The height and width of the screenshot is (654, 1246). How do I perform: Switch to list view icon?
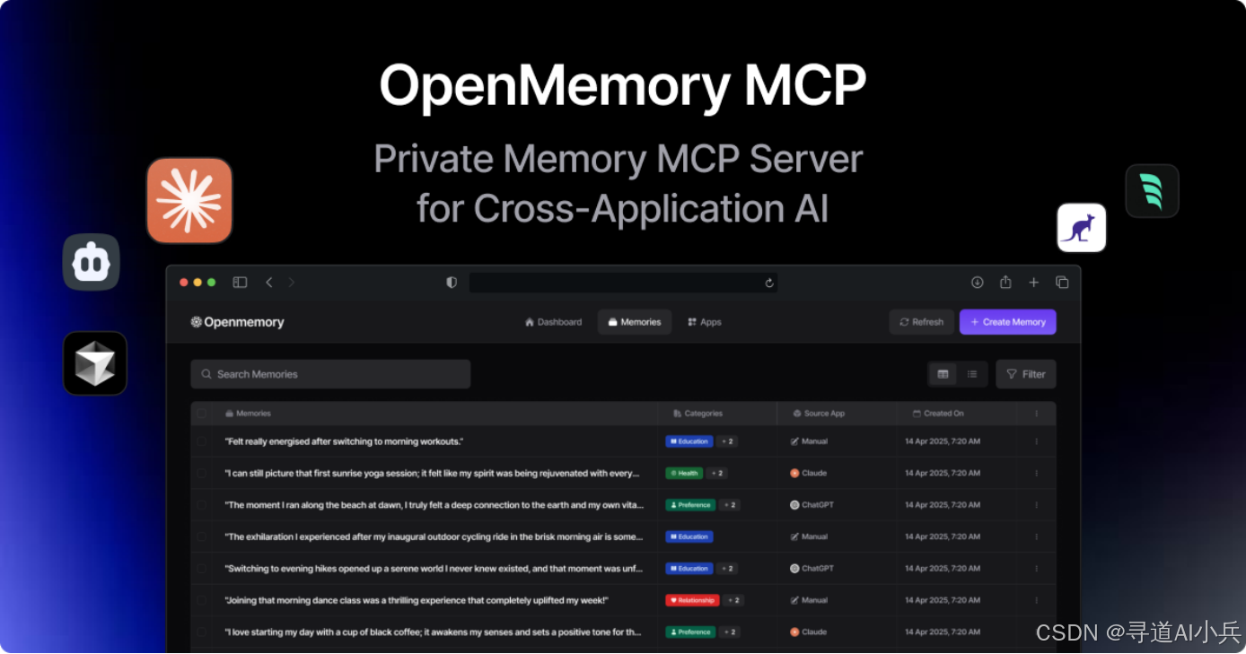click(x=972, y=374)
